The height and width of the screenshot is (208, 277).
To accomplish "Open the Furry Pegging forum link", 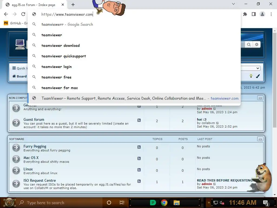I will click(x=35, y=146).
